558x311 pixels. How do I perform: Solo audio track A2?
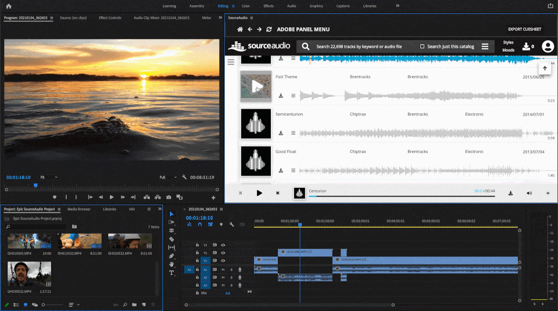coord(231,277)
